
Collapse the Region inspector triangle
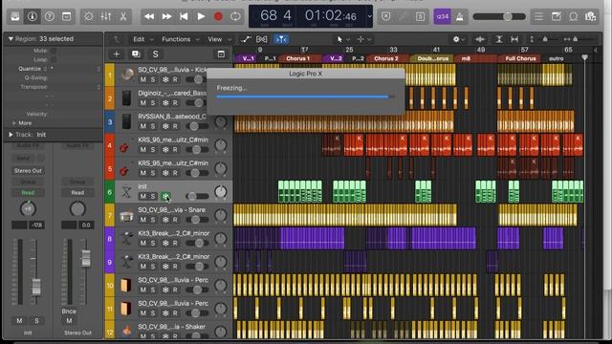click(x=11, y=38)
